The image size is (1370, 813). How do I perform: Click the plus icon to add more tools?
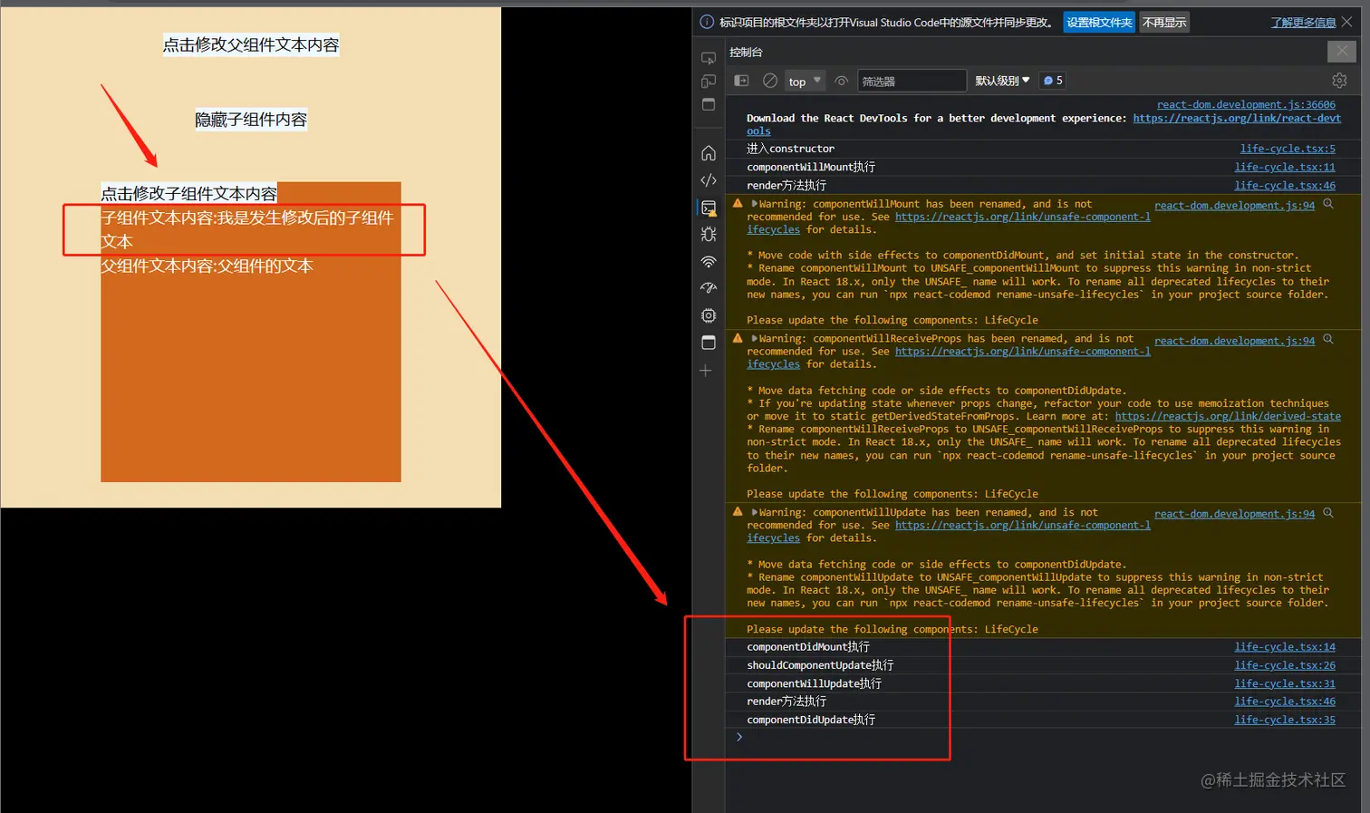[706, 371]
